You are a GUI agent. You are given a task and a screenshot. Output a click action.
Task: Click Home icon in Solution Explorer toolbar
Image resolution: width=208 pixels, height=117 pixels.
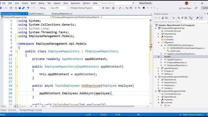pyautogui.click(x=163, y=18)
